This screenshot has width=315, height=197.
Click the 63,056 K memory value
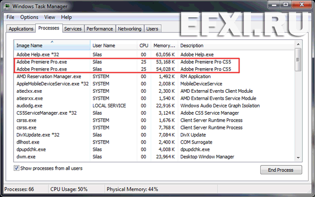coord(165,54)
